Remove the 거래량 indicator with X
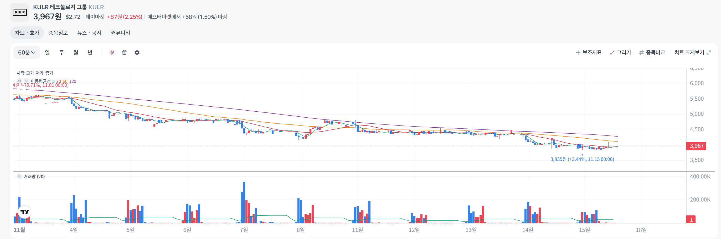Image resolution: width=721 pixels, height=239 pixels. (19, 176)
